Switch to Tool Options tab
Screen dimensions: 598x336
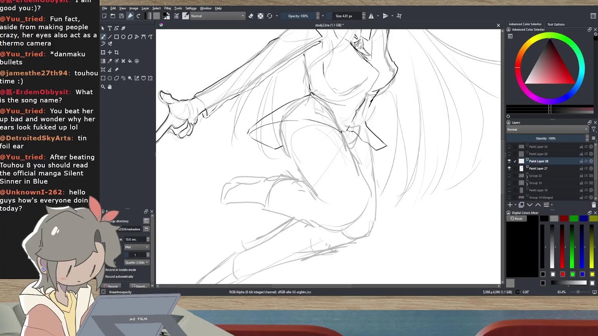pos(556,24)
